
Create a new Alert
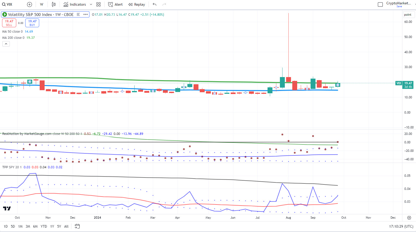tap(115, 4)
